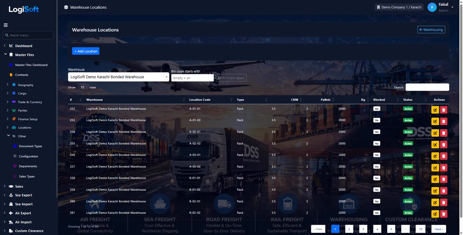Click the Sea Export ship icon
This screenshot has height=235, width=463.
point(11,195)
